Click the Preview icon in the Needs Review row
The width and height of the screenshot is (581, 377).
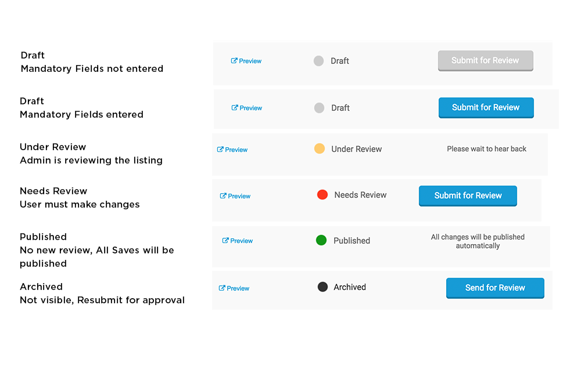pyautogui.click(x=223, y=195)
